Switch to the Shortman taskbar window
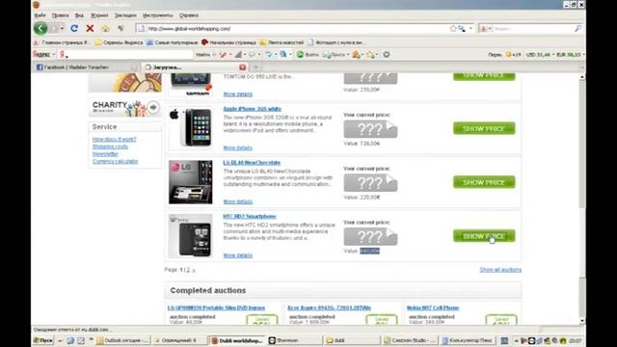The height and width of the screenshot is (347, 617). click(294, 340)
